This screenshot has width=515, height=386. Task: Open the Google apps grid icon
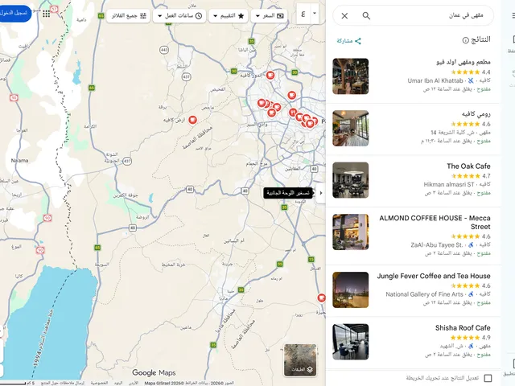pos(47,14)
